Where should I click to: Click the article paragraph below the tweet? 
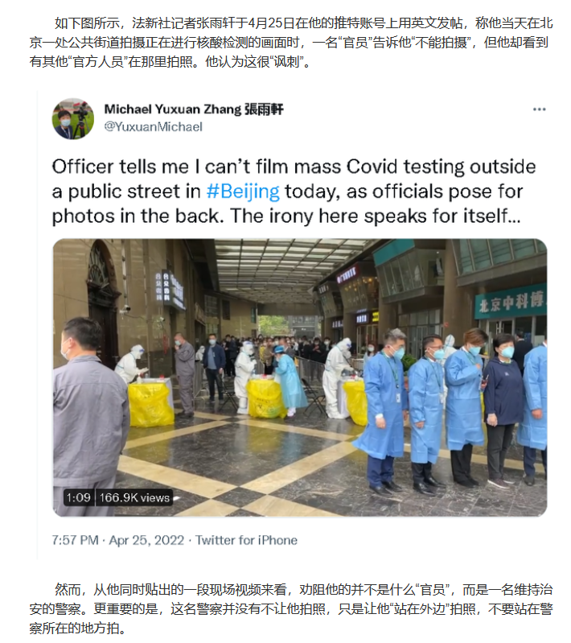coord(291,609)
